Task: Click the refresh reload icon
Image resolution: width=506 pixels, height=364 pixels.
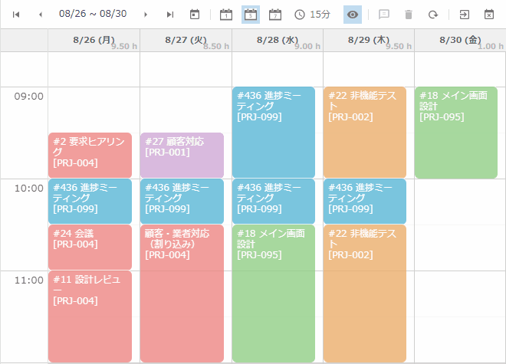Action: point(433,14)
